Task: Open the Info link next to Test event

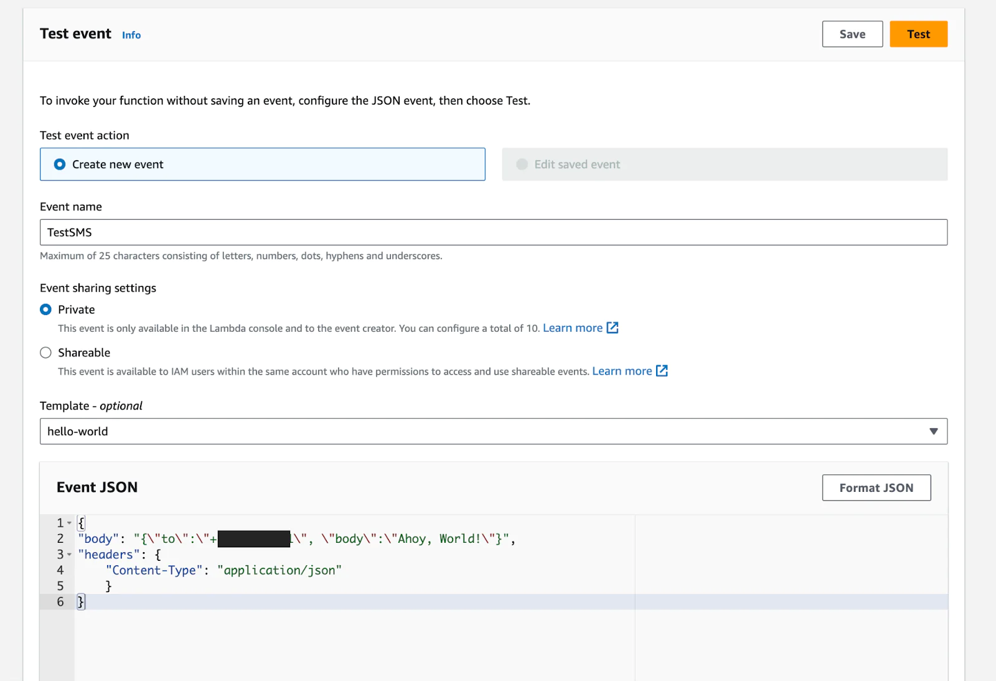Action: (x=131, y=35)
